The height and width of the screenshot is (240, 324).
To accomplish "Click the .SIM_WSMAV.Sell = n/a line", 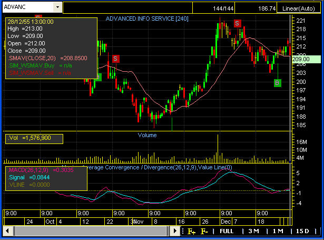I will click(x=40, y=73).
